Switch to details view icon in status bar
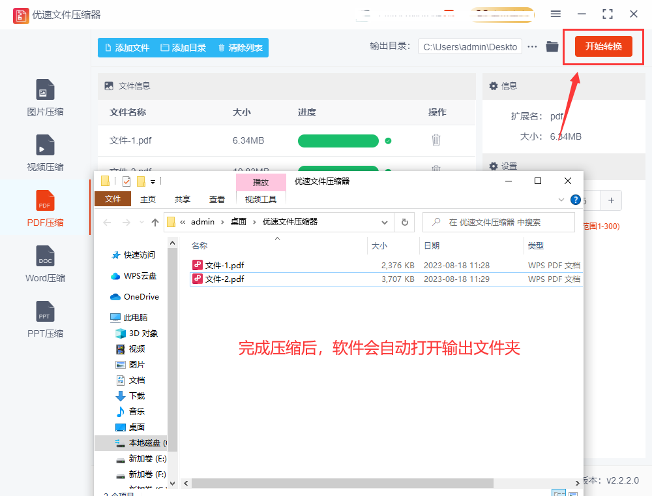 559,493
